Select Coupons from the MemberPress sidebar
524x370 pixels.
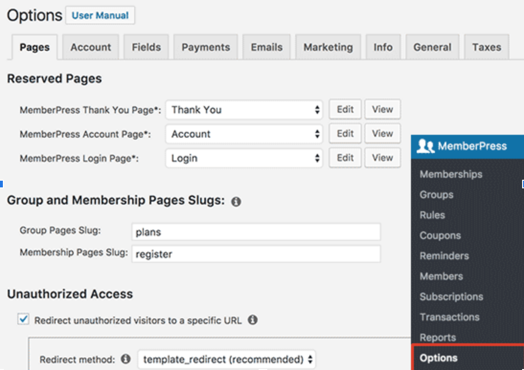(x=440, y=235)
